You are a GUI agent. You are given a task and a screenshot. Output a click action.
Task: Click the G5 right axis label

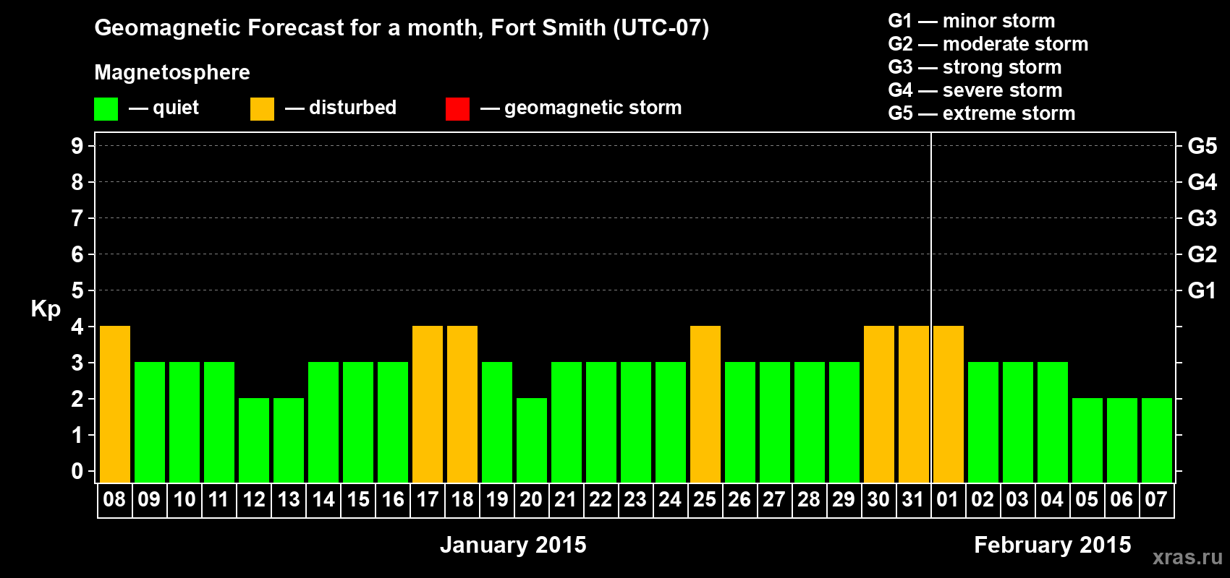point(1203,146)
